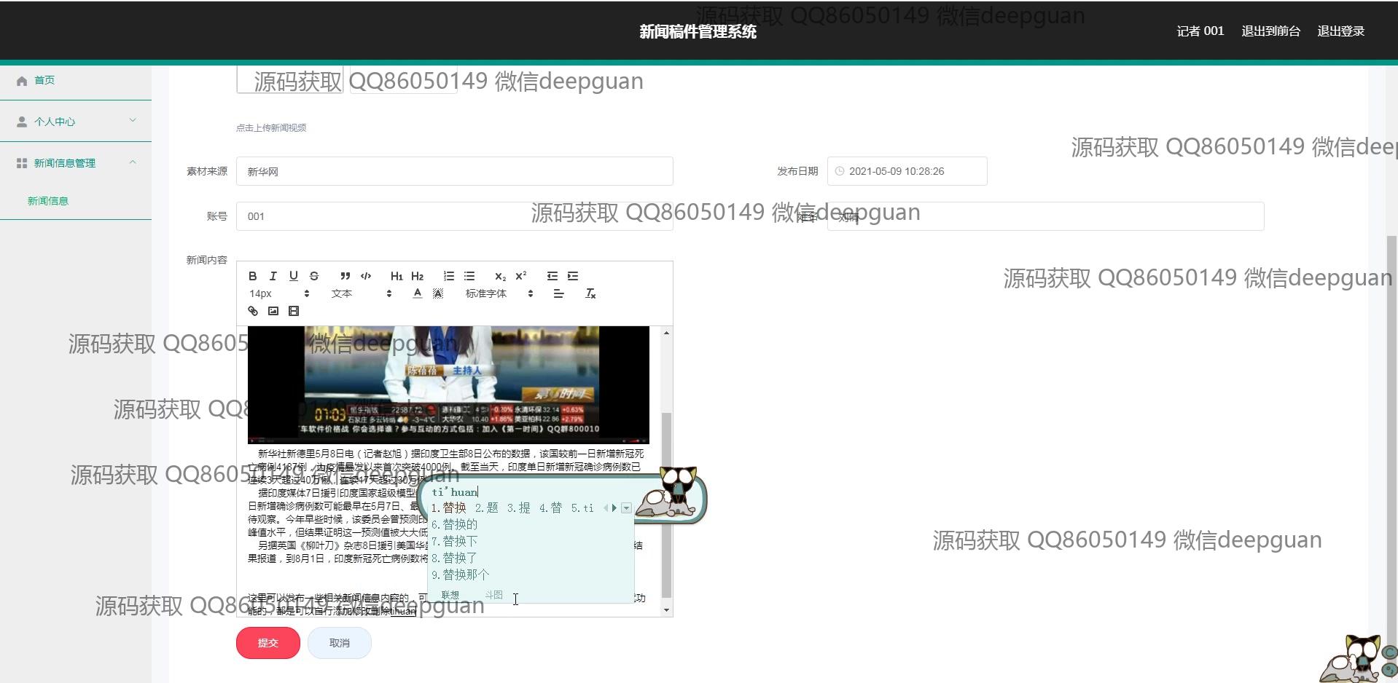Create an ordered numbered list
The width and height of the screenshot is (1398, 683).
tap(449, 276)
